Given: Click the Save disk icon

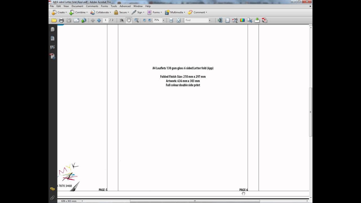Looking at the screenshot, I should pos(69,20).
